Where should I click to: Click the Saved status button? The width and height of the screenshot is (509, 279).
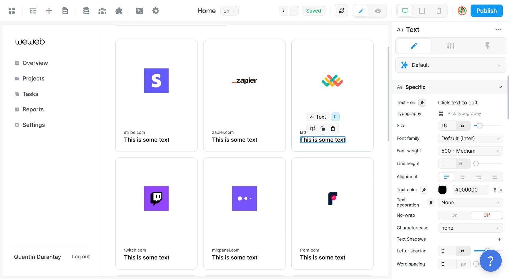[314, 11]
